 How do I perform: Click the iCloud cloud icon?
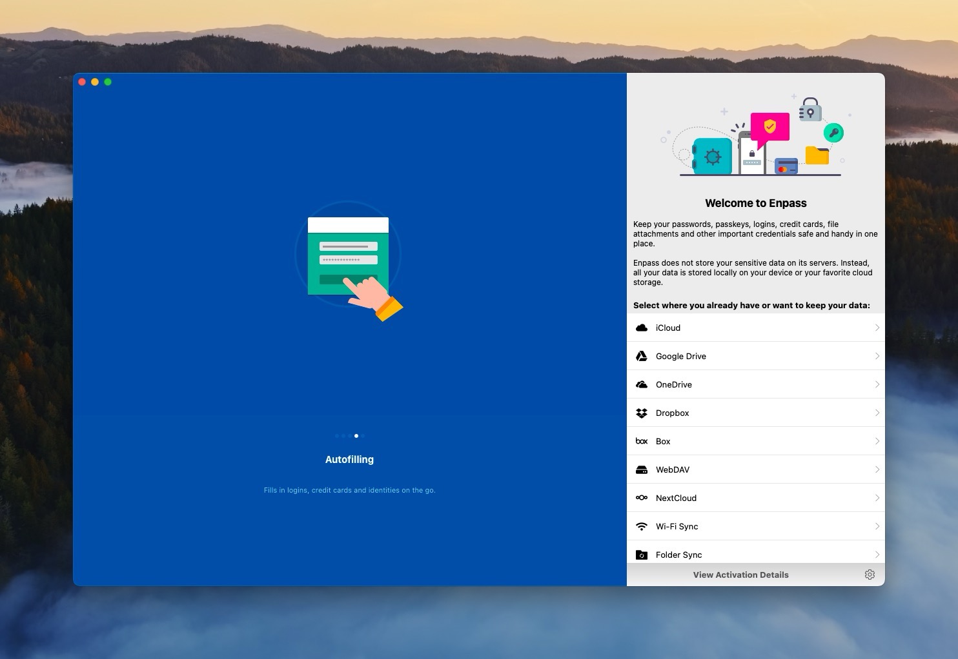pyautogui.click(x=642, y=328)
